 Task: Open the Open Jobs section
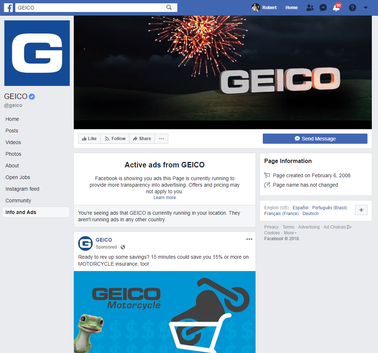coord(18,177)
